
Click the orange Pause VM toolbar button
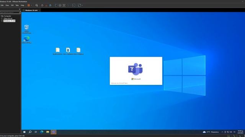coord(29,5)
